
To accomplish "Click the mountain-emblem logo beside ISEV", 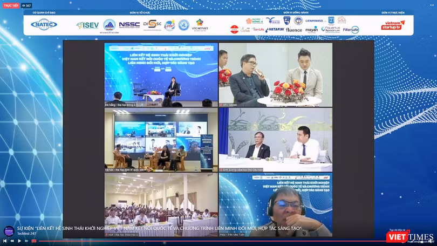I will click(110, 26).
